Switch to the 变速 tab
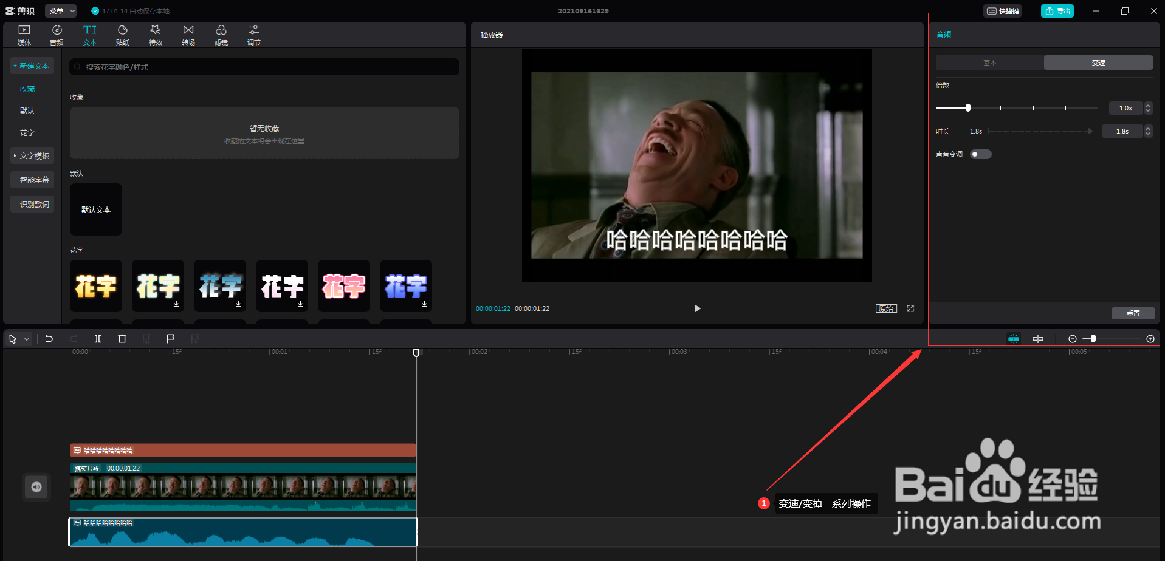The height and width of the screenshot is (561, 1165). [x=1098, y=63]
